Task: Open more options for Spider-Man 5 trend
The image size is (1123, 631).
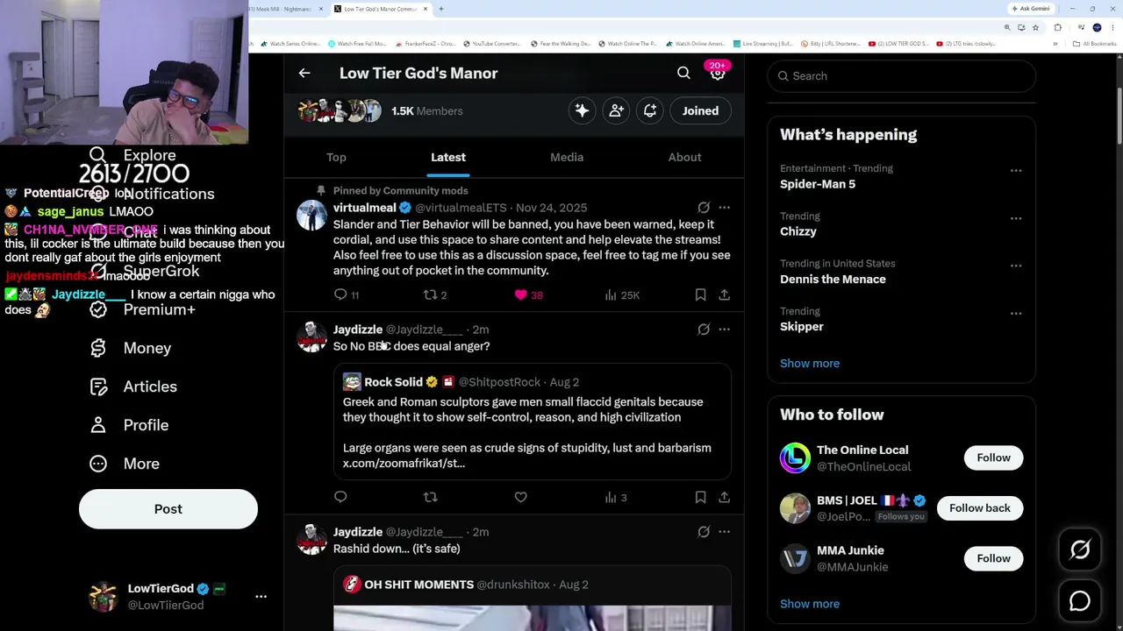Action: [1015, 170]
